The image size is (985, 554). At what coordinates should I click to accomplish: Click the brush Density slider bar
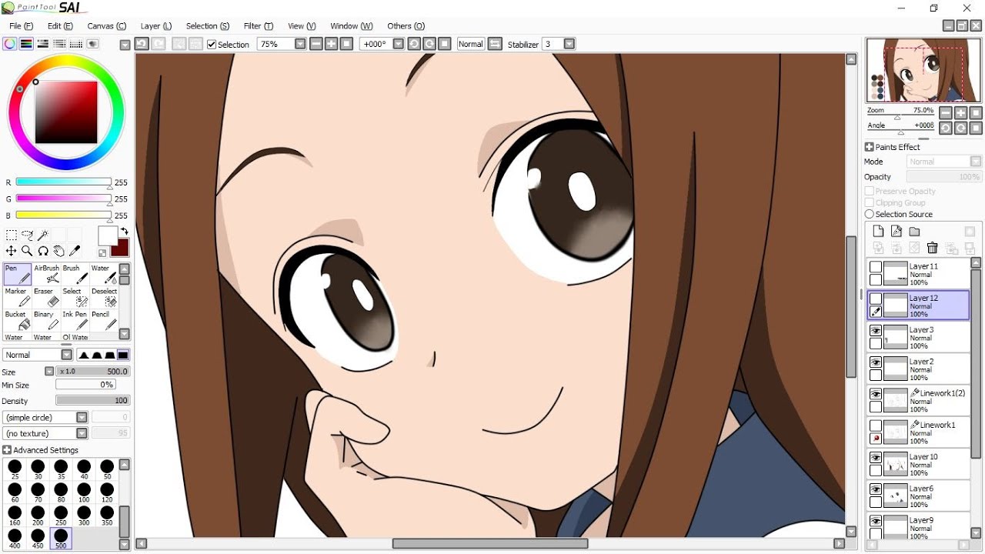92,400
